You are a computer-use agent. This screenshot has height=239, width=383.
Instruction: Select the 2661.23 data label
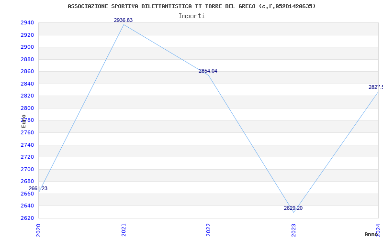38,188
